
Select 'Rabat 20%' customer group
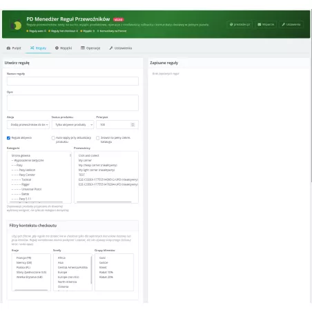click(x=106, y=277)
